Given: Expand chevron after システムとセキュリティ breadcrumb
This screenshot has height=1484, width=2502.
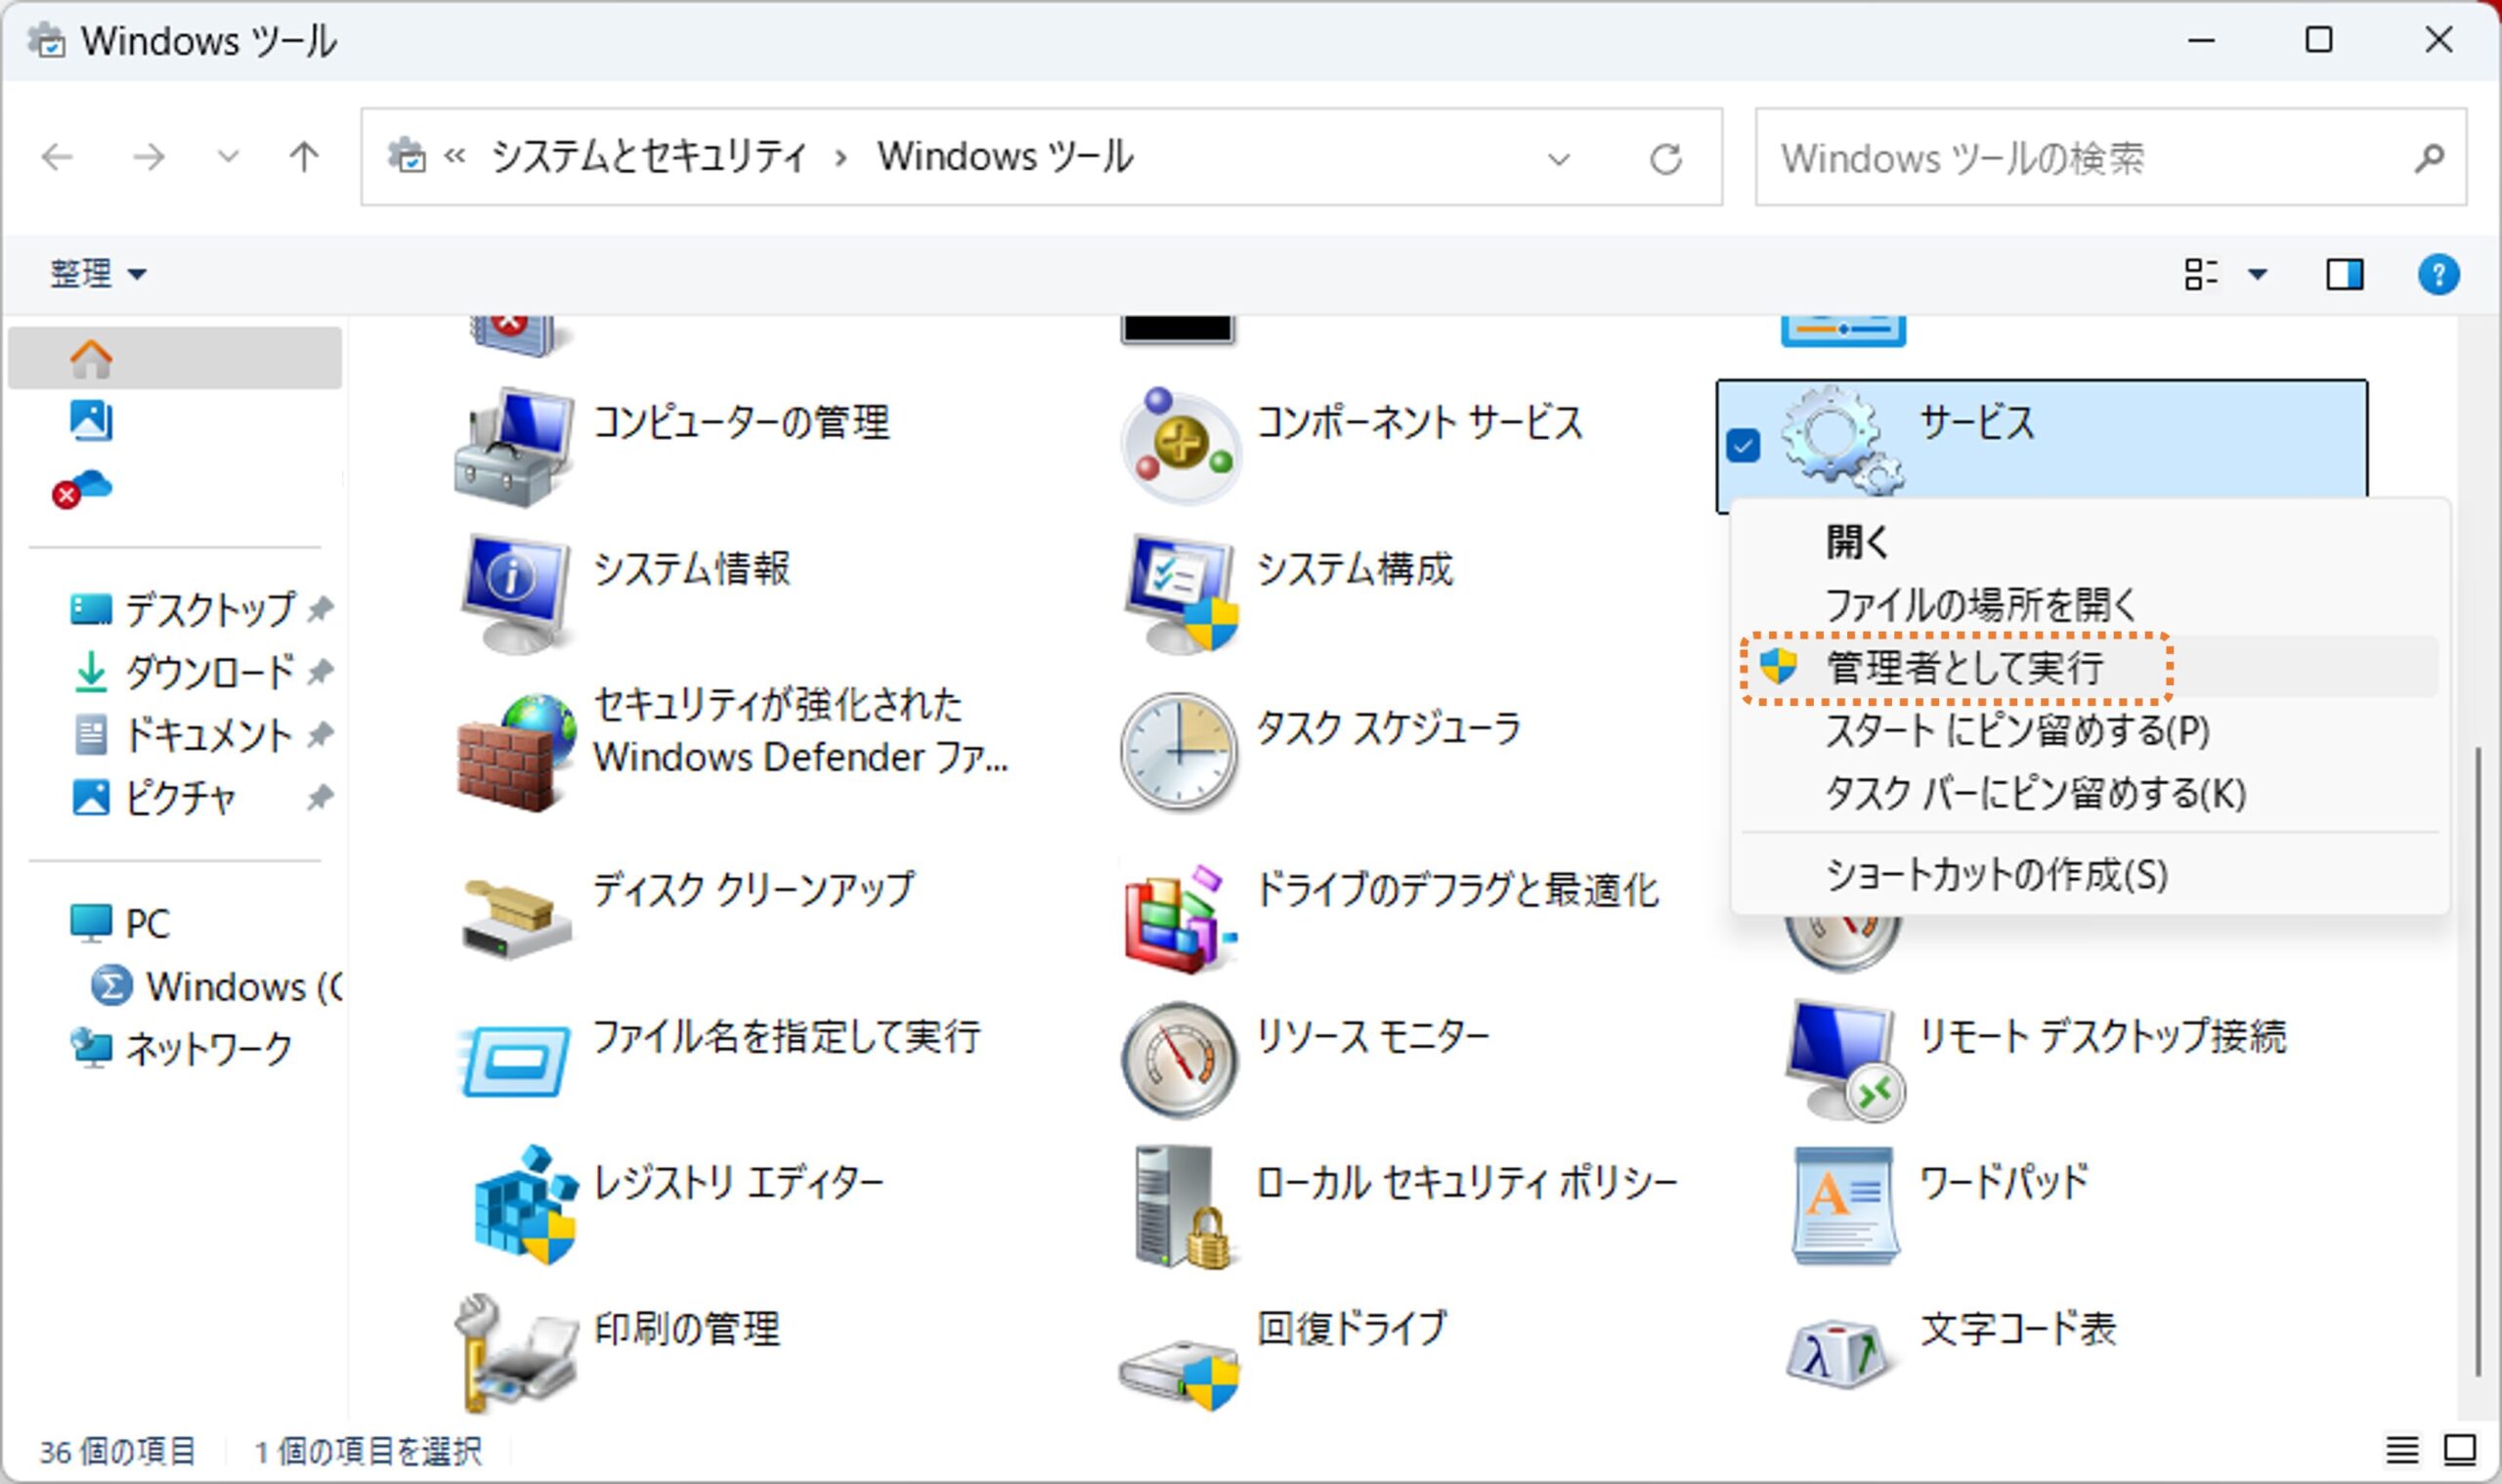Looking at the screenshot, I should coord(841,157).
